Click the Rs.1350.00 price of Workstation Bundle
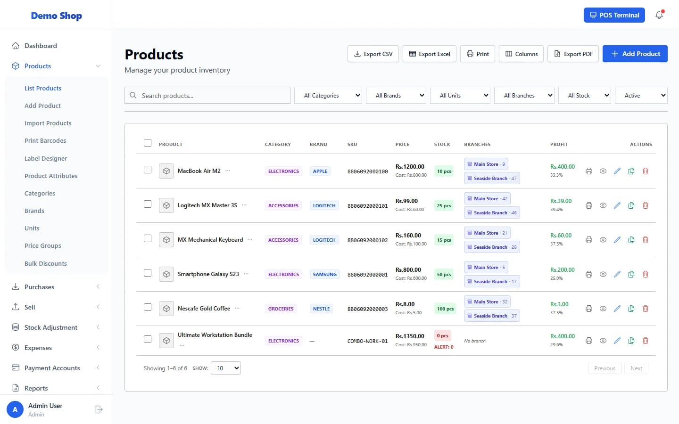The image size is (679, 424). point(410,336)
